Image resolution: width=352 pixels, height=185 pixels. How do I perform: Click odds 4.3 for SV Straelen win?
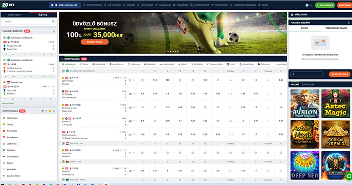pos(142,93)
